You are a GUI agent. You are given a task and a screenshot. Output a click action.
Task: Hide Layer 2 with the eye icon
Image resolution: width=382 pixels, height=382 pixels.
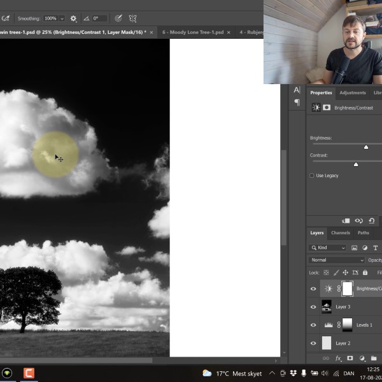click(313, 343)
